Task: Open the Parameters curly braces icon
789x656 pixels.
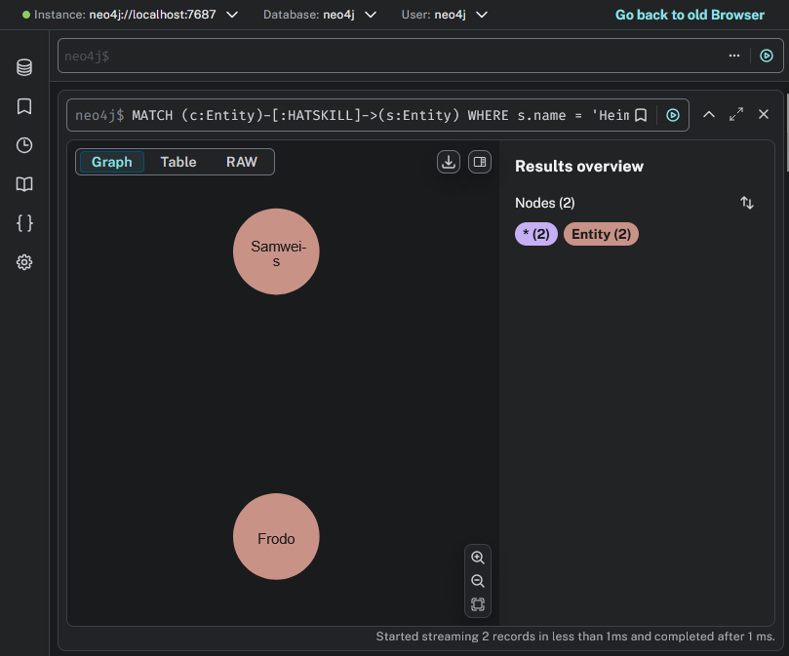Action: pyautogui.click(x=24, y=223)
